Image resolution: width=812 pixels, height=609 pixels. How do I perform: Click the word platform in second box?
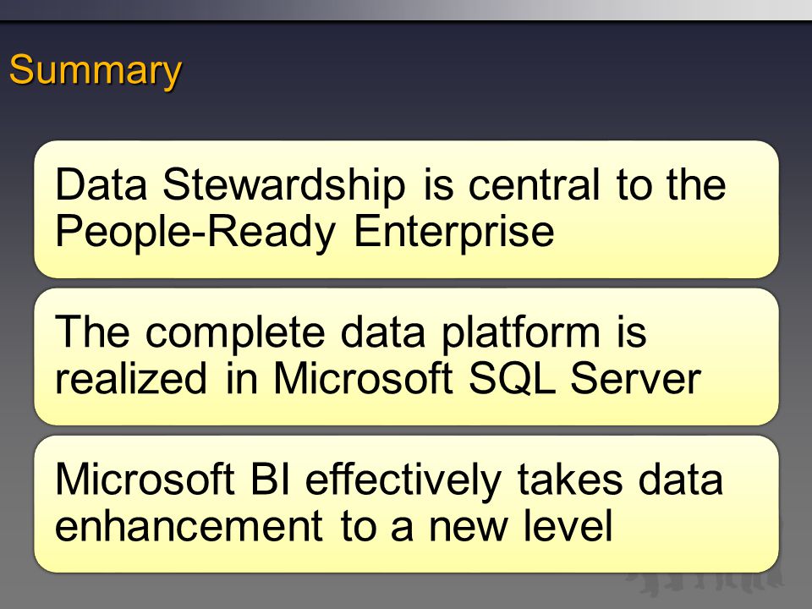point(521,333)
